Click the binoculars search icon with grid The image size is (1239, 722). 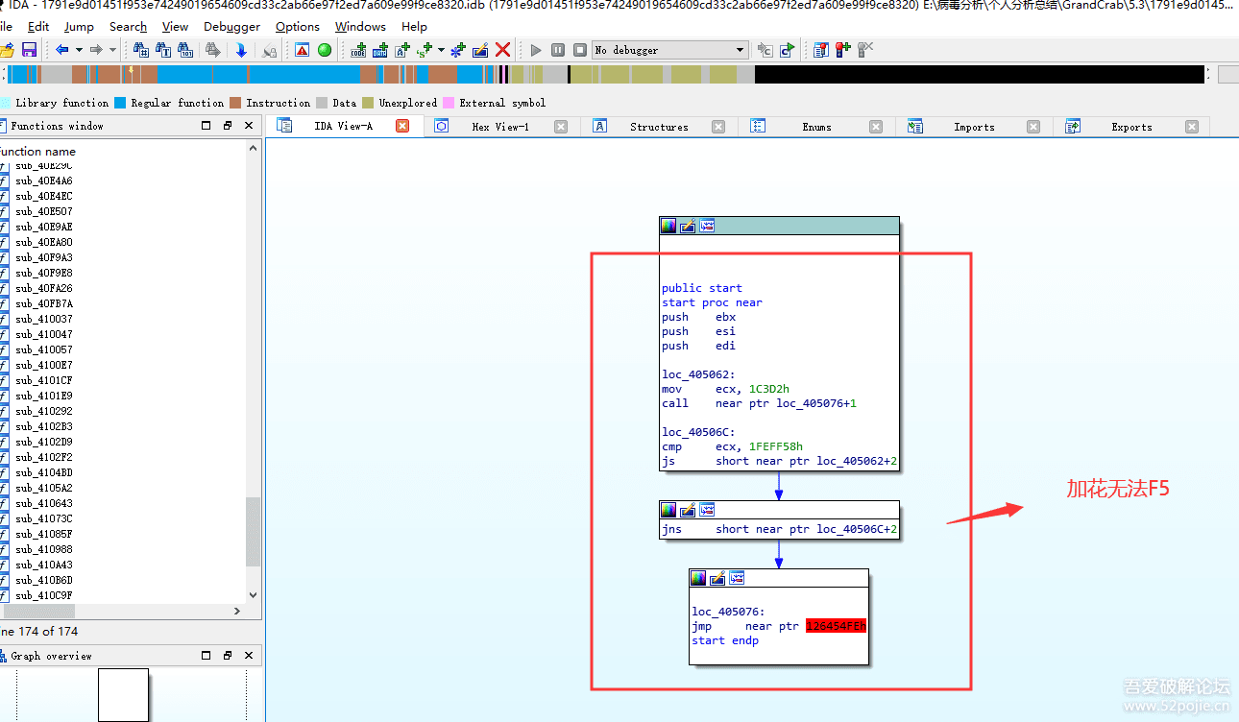coord(141,49)
